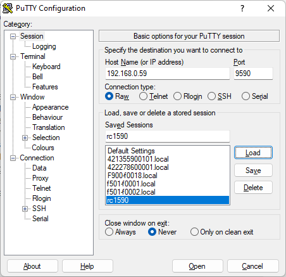Open the Bell category
This screenshot has height=277, width=286.
click(x=37, y=77)
